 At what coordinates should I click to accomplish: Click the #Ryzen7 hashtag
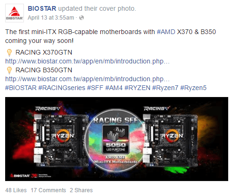point(165,88)
